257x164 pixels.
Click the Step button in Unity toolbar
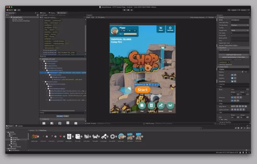(131, 10)
